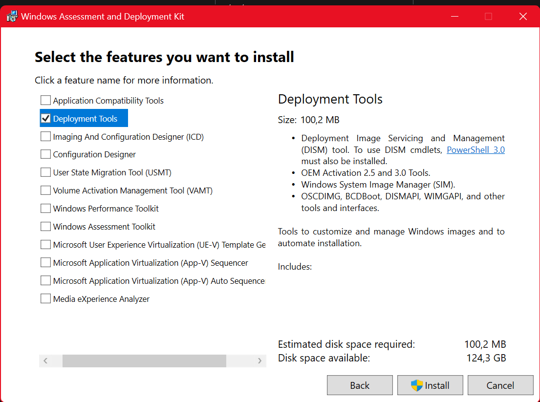
Task: Select Windows Performance Toolkit feature name
Action: click(106, 209)
